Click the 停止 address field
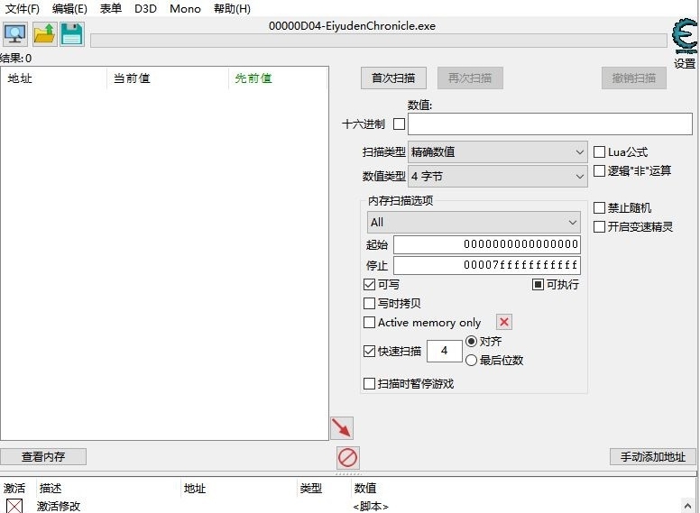The height and width of the screenshot is (513, 700). 487,265
